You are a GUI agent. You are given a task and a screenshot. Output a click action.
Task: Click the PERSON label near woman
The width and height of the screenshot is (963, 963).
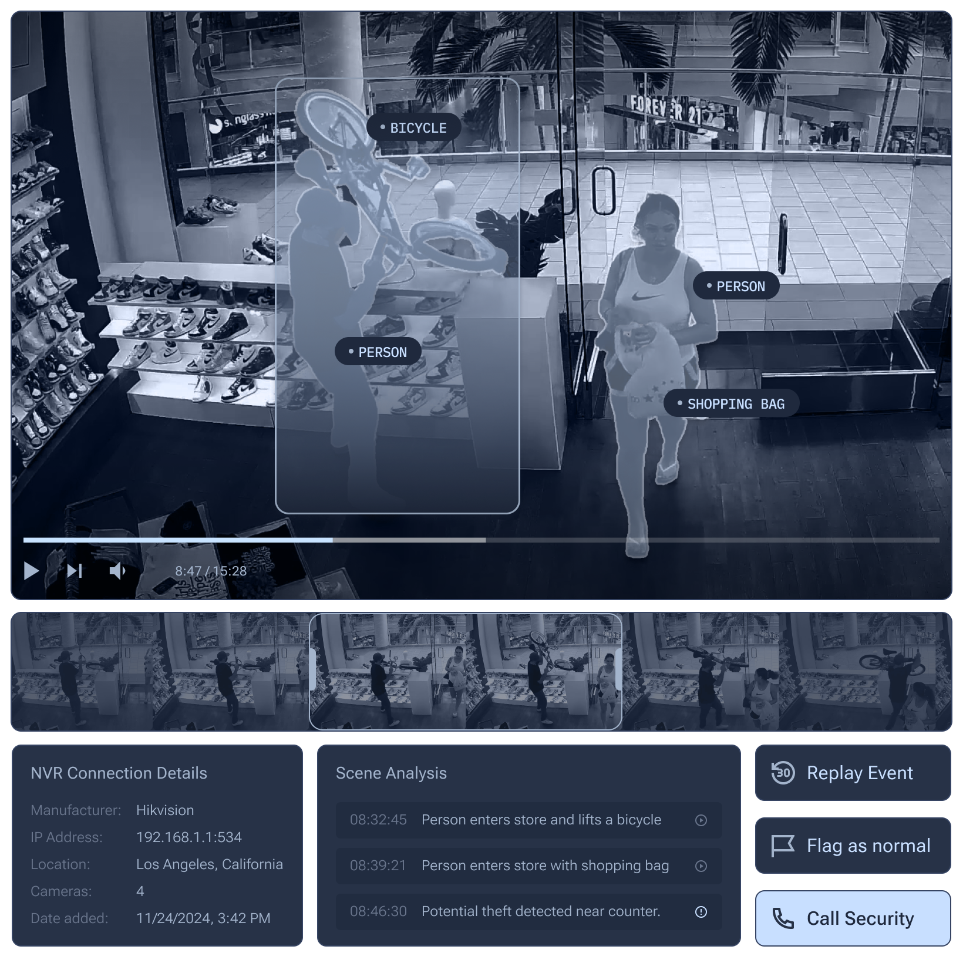pos(736,287)
